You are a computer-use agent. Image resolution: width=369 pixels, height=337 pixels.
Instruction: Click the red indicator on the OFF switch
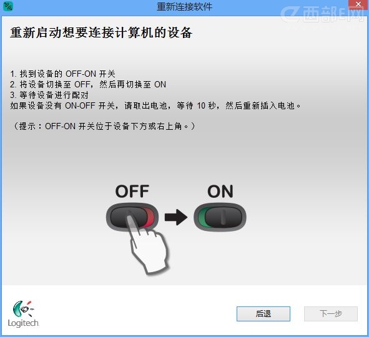(x=150, y=218)
